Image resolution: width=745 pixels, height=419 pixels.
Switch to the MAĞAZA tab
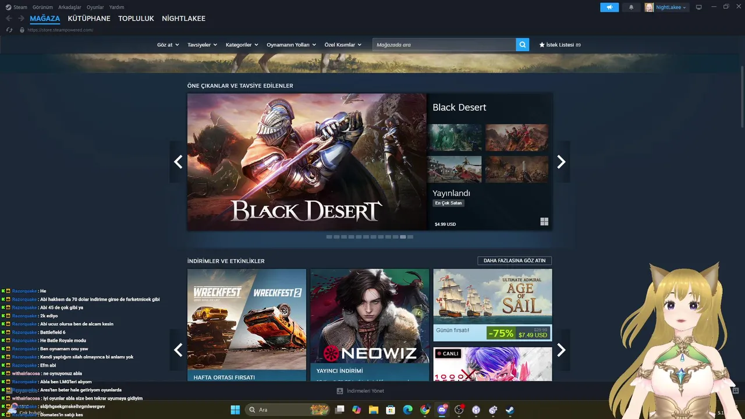[x=45, y=19]
